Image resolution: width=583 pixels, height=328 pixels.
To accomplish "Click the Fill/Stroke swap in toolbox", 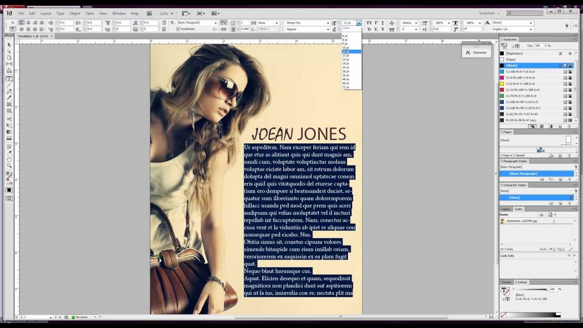I will pos(11,173).
